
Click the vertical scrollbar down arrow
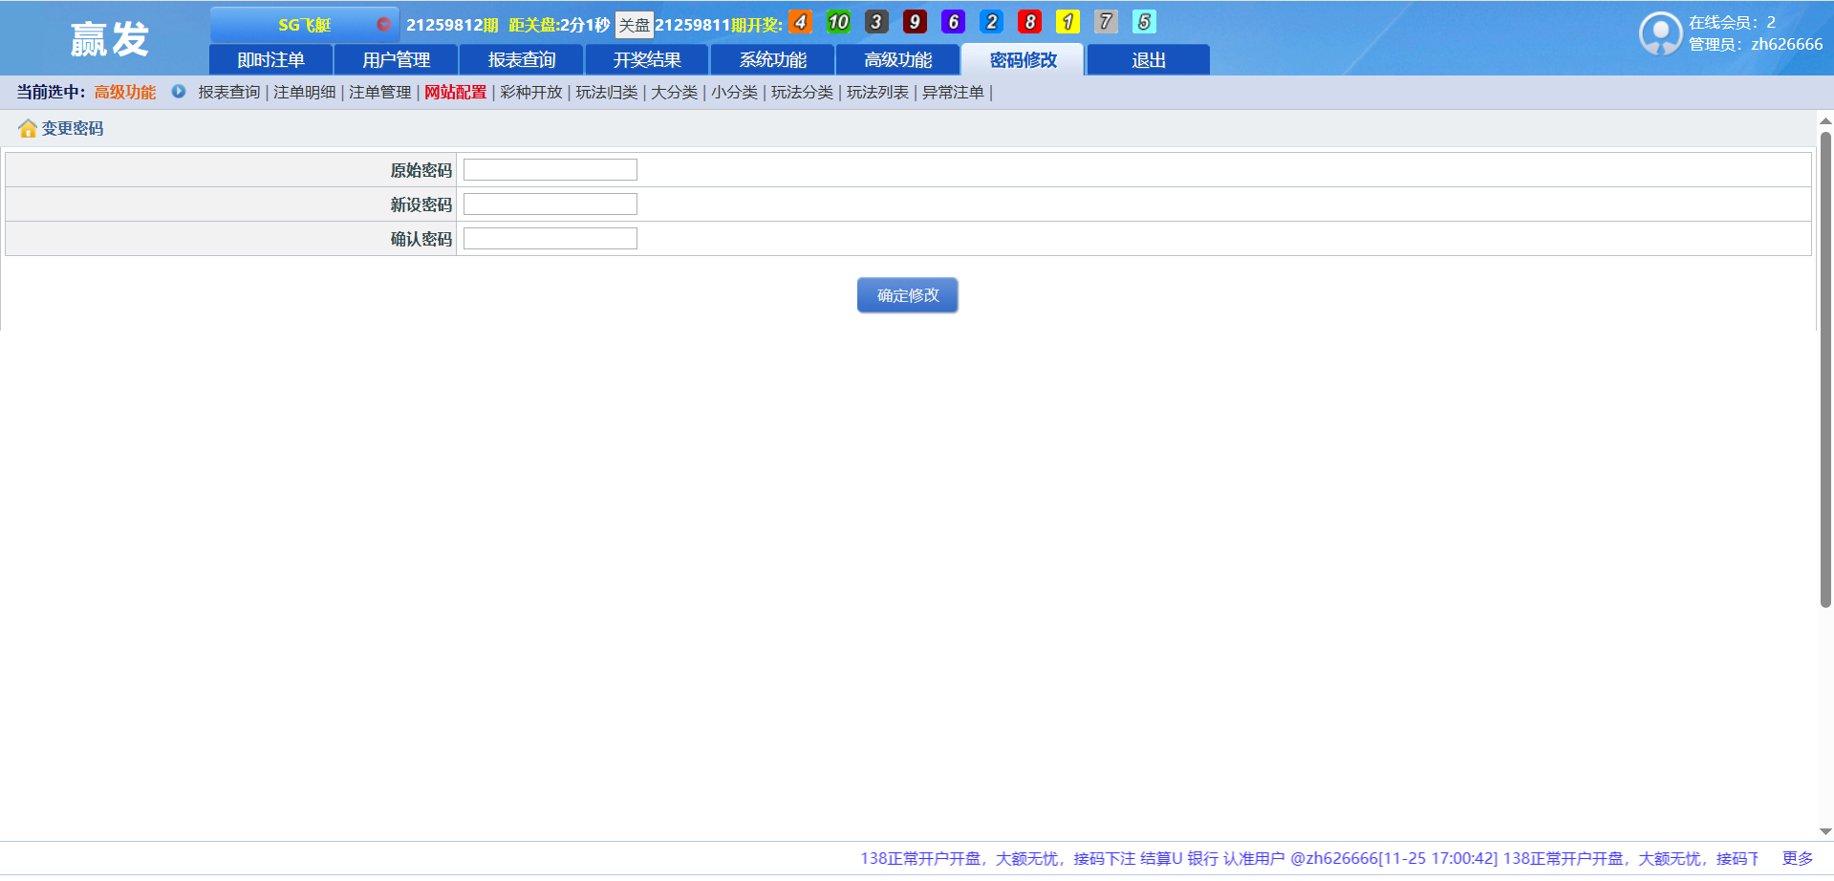pos(1825,832)
